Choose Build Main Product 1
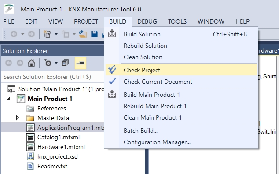Screen dimensions: 279x174 181,95
